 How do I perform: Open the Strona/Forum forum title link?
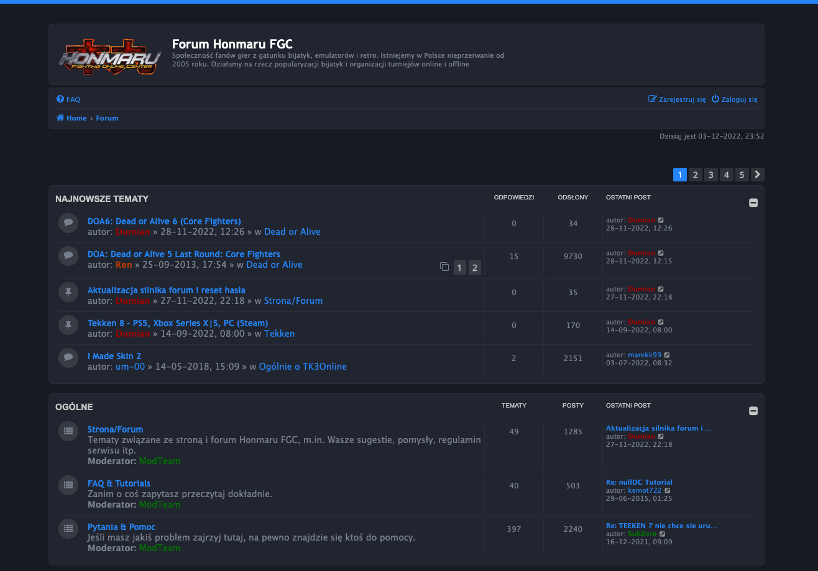pos(116,429)
